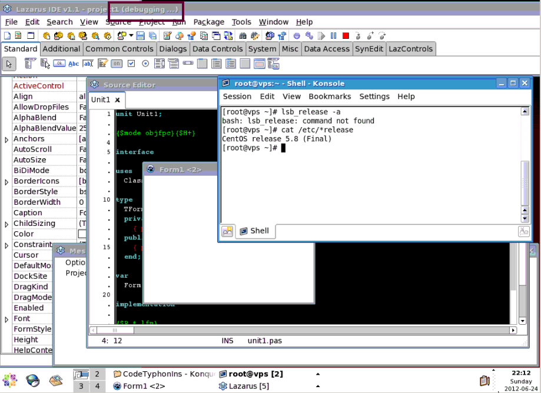Click the binoculars find icon
The width and height of the screenshot is (541, 393).
[x=243, y=35]
